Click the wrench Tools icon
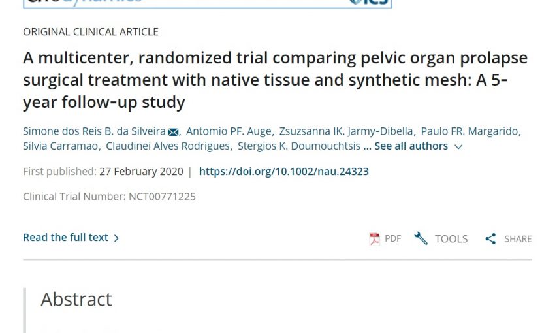The image size is (542, 333). click(x=421, y=238)
